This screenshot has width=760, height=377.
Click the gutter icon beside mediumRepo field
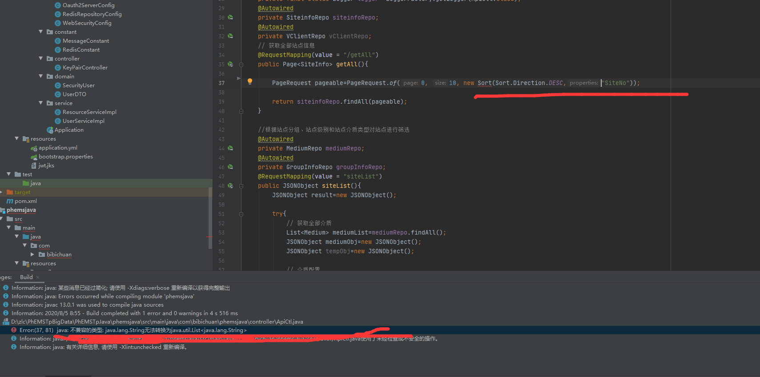[230, 148]
